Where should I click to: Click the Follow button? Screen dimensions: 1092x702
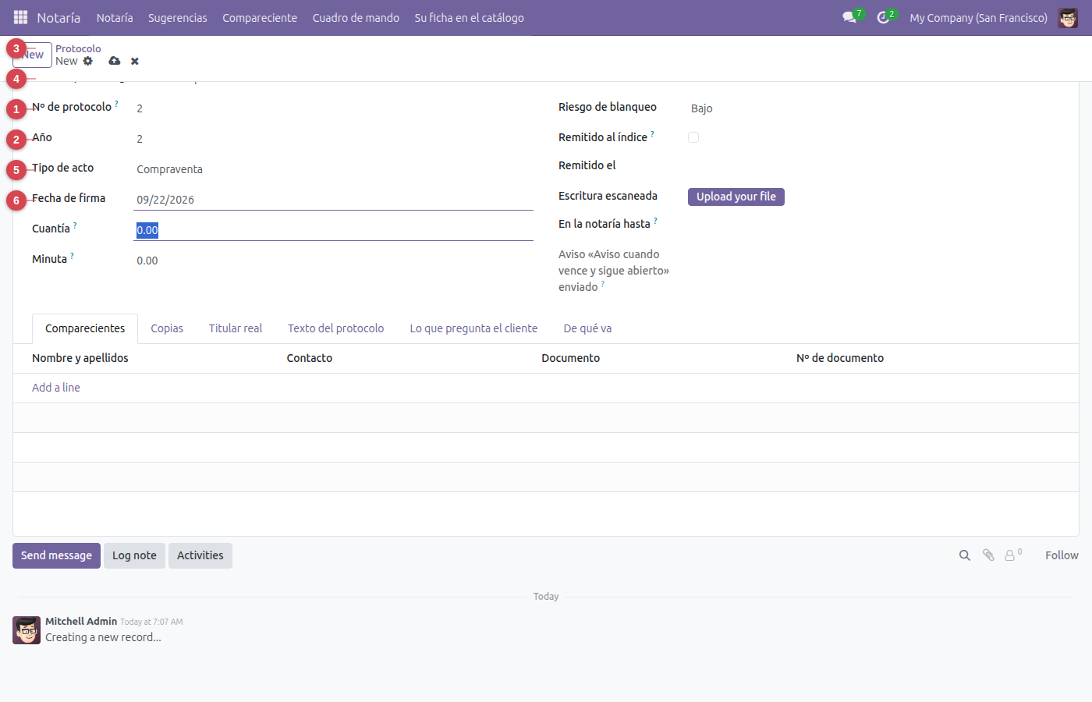[x=1062, y=555]
